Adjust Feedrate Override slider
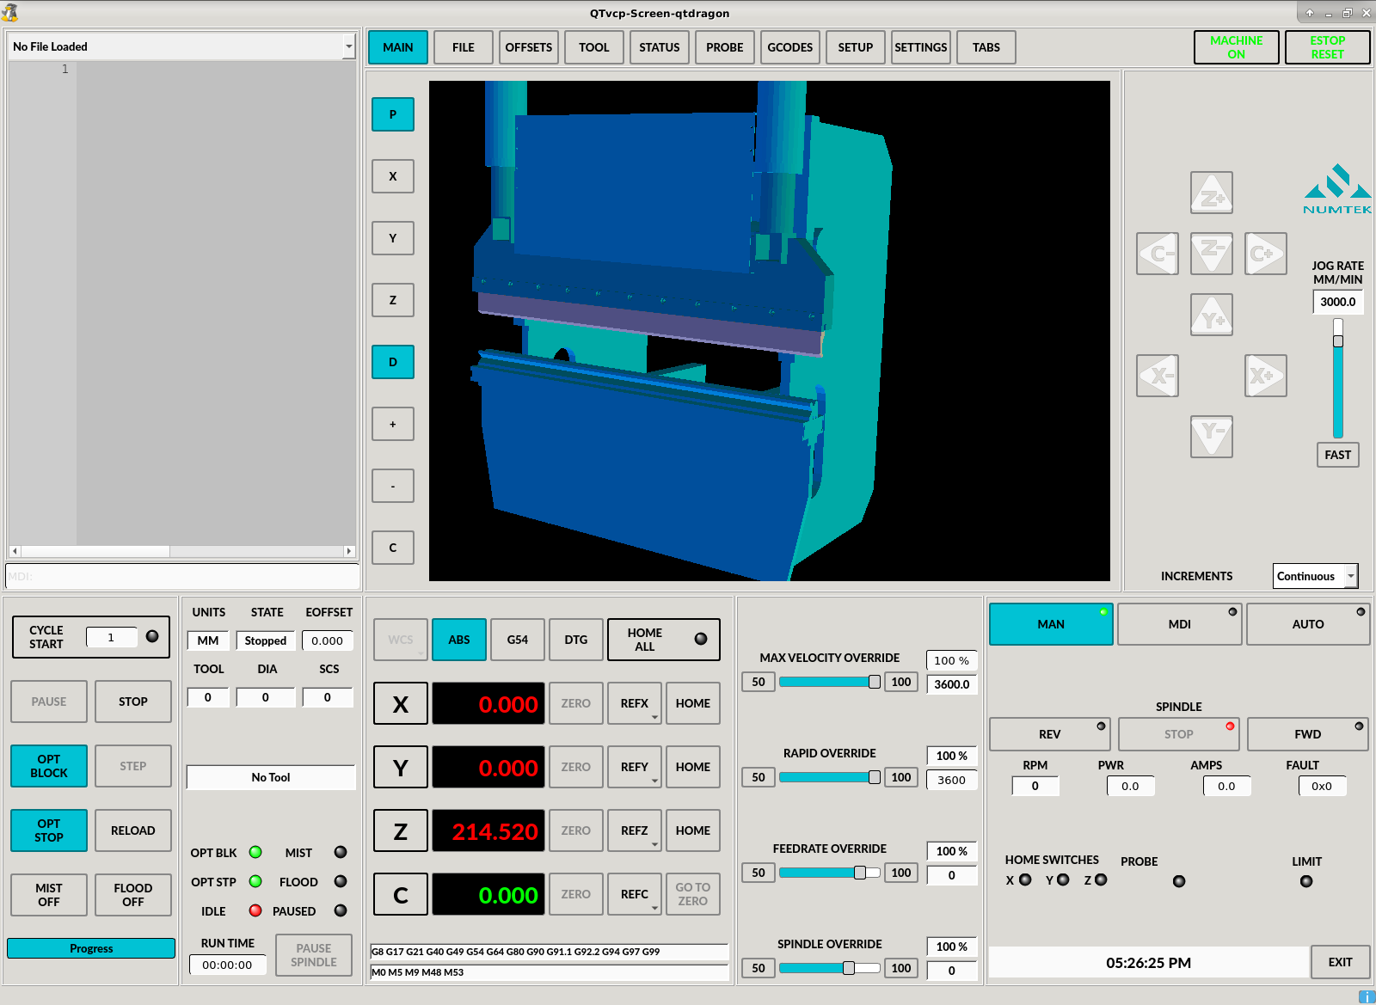This screenshot has height=1005, width=1376. [830, 873]
